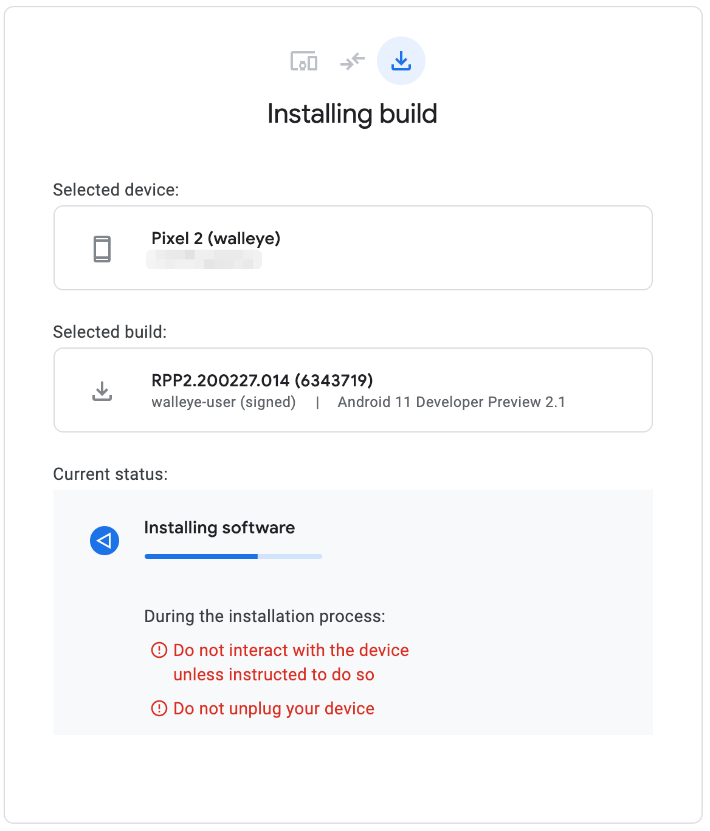Click the highlighted download step icon

pyautogui.click(x=401, y=60)
